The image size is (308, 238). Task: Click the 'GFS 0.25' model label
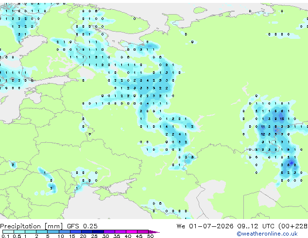(82, 226)
